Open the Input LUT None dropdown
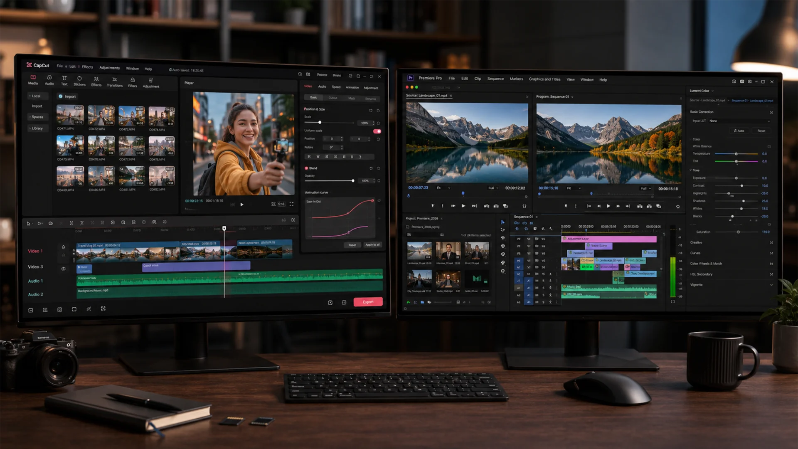This screenshot has width=798, height=449. point(739,121)
